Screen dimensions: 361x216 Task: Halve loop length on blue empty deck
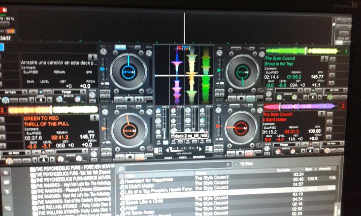[x=32, y=100]
